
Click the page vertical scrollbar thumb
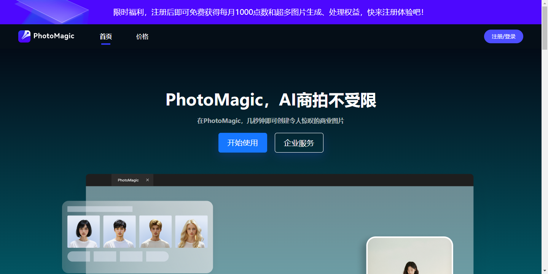pyautogui.click(x=545, y=28)
